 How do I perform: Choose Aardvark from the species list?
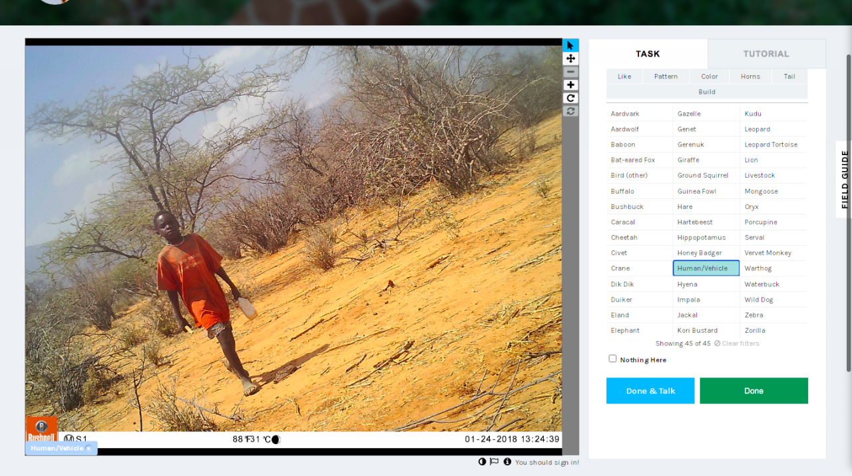(x=640, y=114)
